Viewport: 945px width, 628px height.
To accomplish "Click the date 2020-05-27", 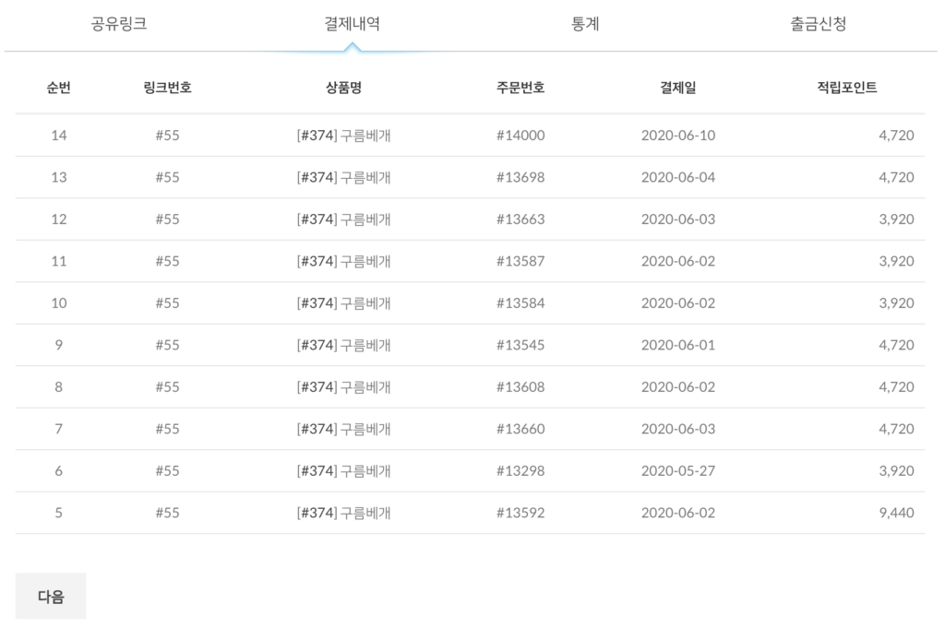I will (678, 471).
